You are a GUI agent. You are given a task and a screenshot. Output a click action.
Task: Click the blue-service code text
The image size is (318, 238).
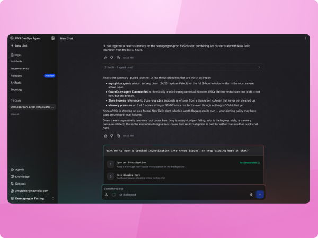(x=153, y=100)
